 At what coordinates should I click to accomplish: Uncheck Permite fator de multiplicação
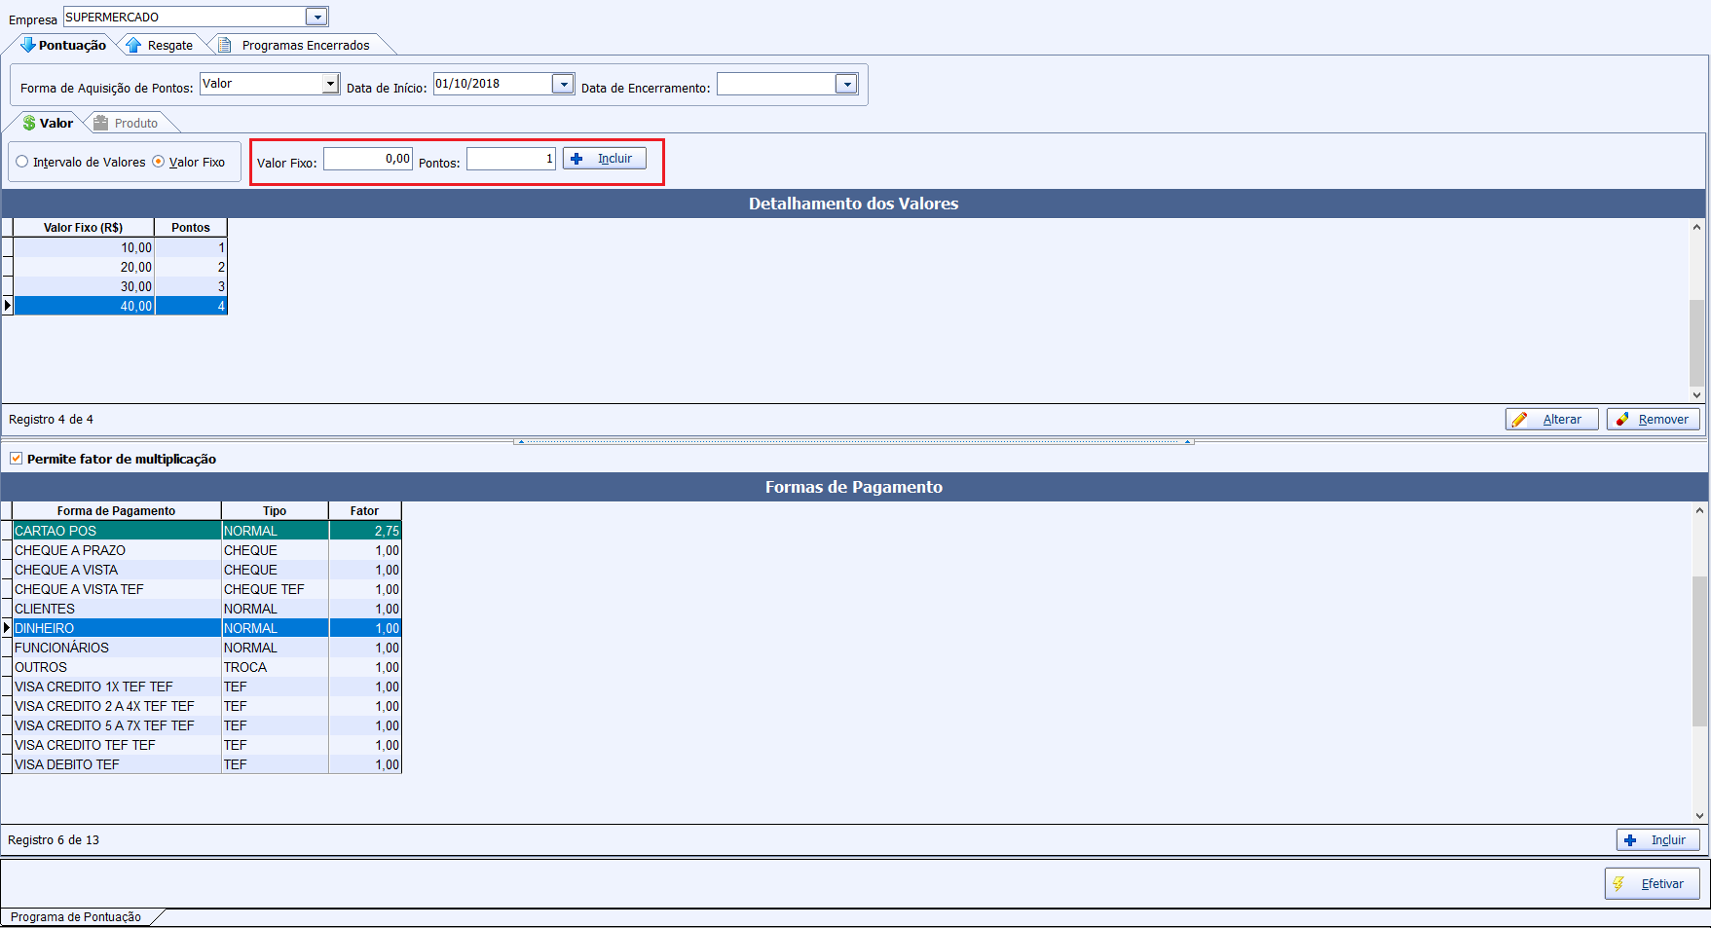click(16, 459)
